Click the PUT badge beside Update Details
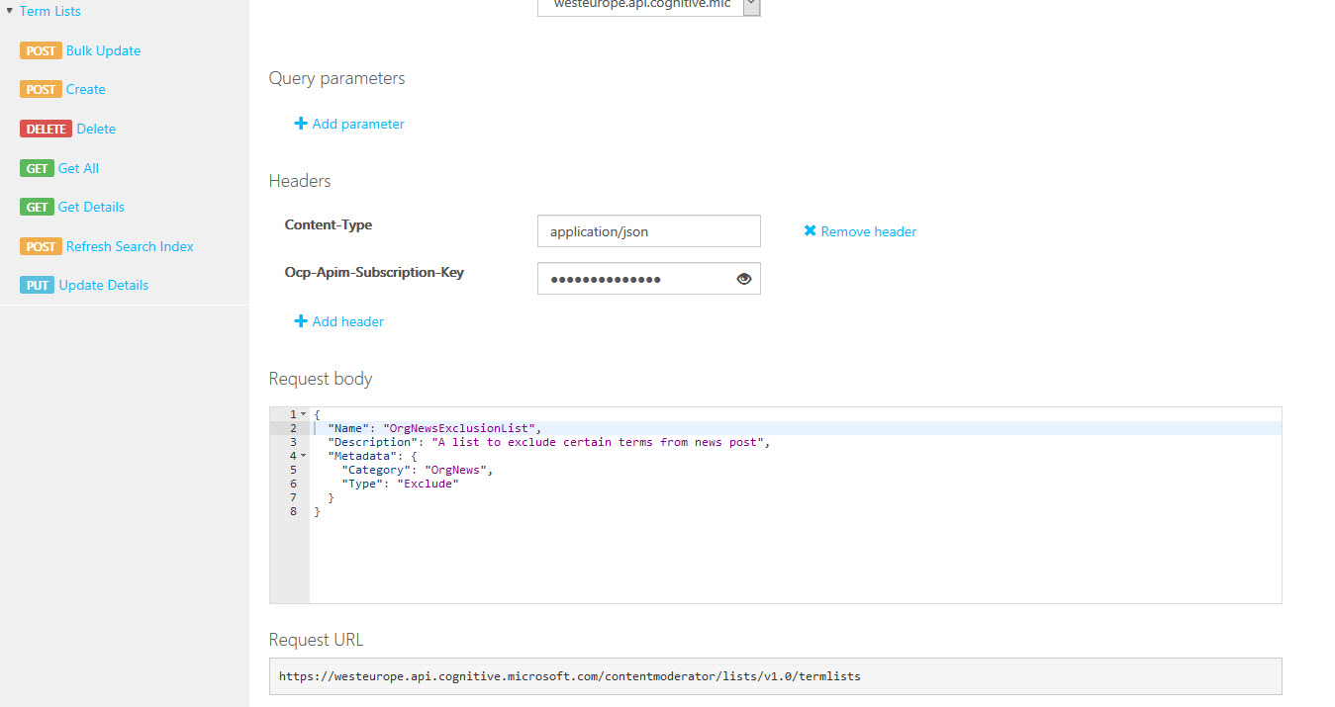Screen dimensions: 1335x707 pos(37,286)
